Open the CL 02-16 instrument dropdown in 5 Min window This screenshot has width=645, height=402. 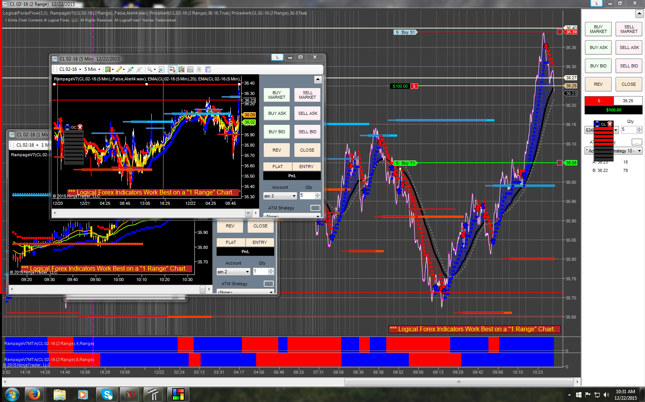pos(70,69)
